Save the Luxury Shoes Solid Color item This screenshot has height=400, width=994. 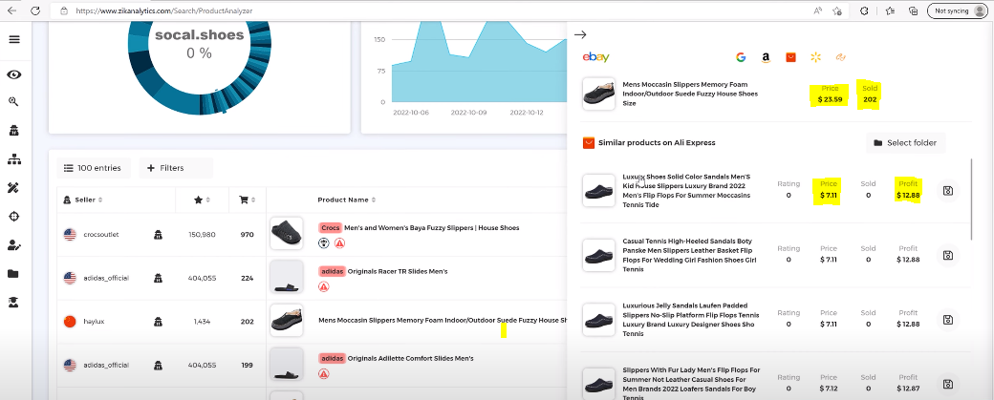pos(948,190)
